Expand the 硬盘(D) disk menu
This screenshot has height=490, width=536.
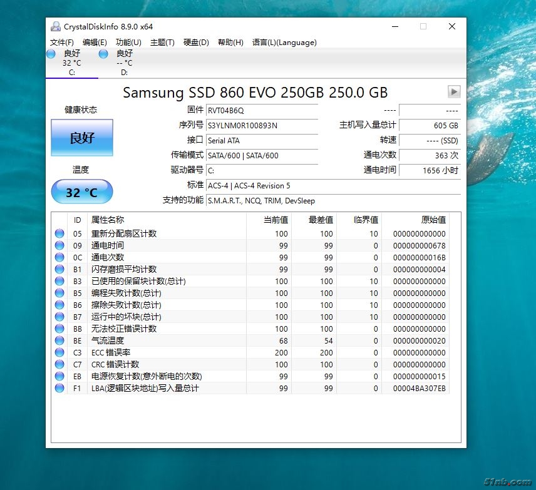click(x=196, y=43)
